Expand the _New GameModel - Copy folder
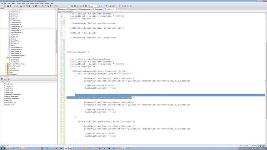 point(6,64)
